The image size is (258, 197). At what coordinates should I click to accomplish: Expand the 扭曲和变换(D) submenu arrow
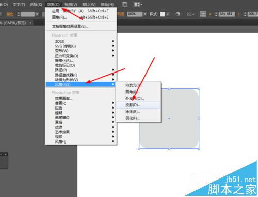tap(113, 56)
